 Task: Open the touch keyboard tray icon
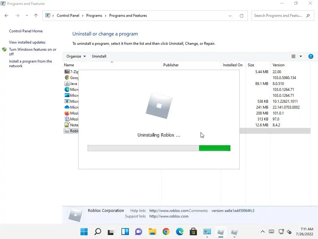[271, 232]
